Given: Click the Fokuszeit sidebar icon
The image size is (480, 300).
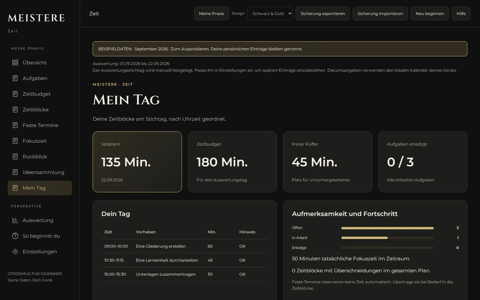Looking at the screenshot, I should click(15, 141).
